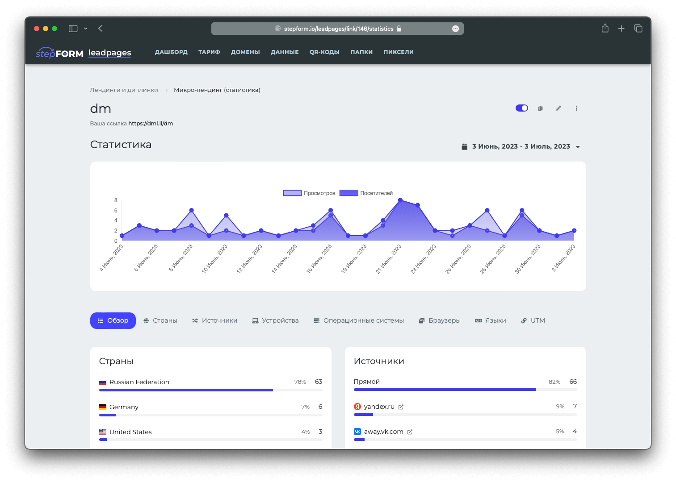The image size is (676, 482).
Task: Click the peak data point on 21 Июнь chart
Action: 400,200
